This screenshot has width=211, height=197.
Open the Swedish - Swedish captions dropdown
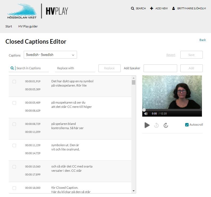[x=50, y=55]
